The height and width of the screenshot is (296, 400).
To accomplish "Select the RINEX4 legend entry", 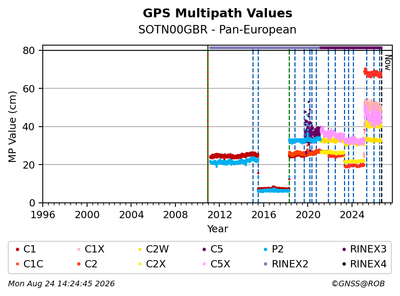I will coord(364,264).
